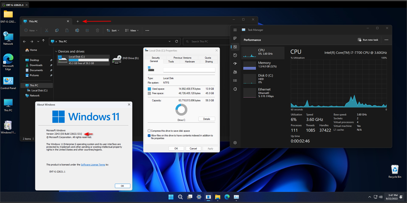This screenshot has width=407, height=203.
Task: Open taskbar Search magnifier
Action: 180,197
